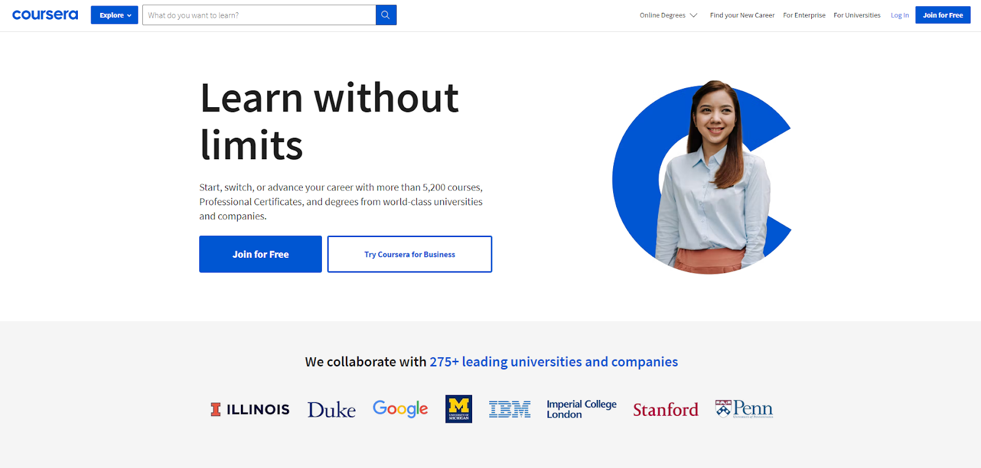Click the paragraph mentioning 5,200 courses

(x=341, y=202)
